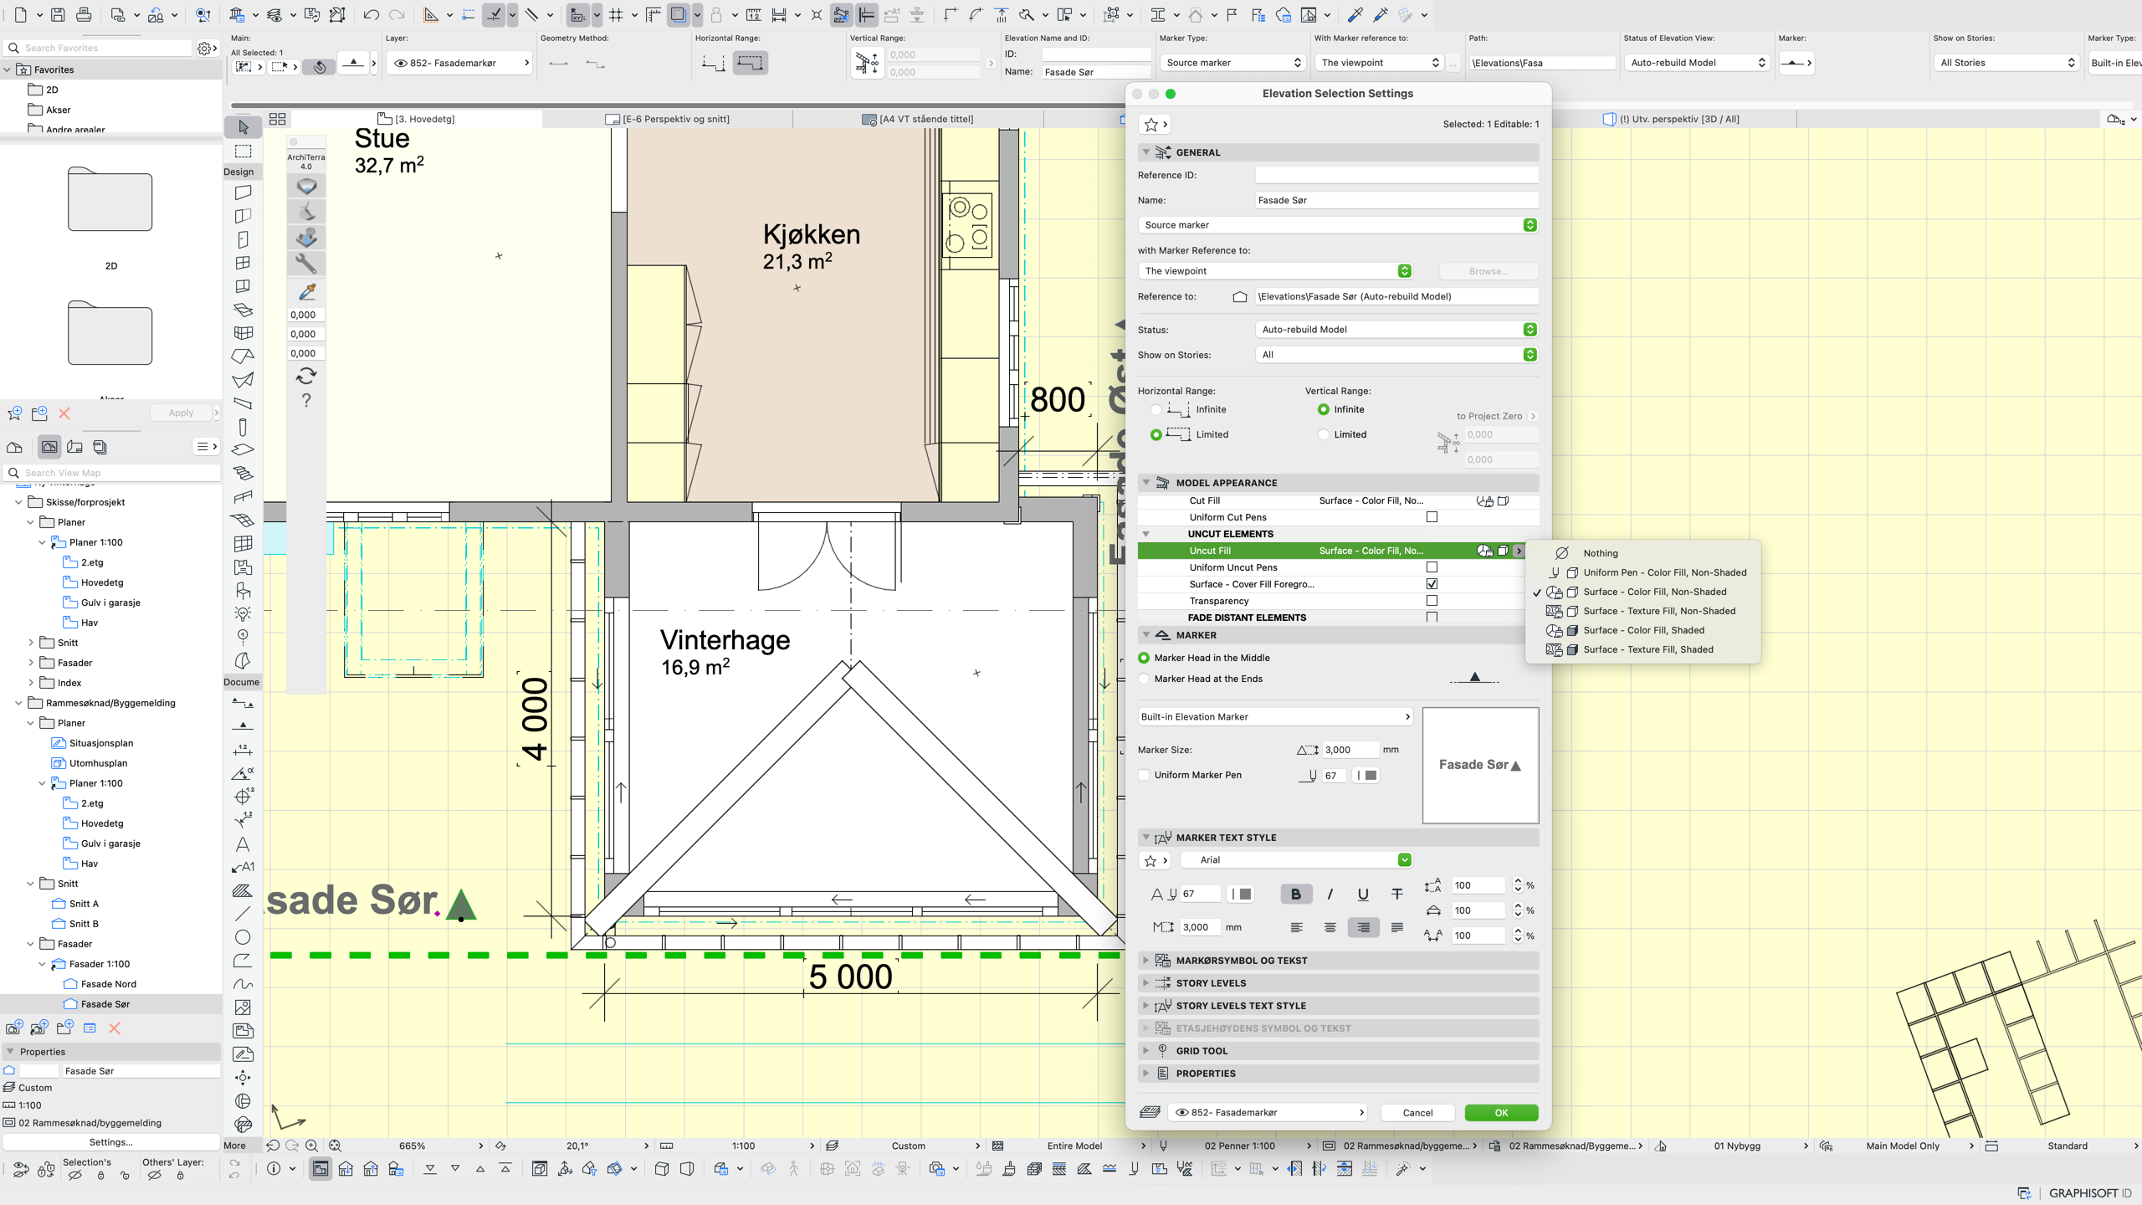The image size is (2142, 1205).
Task: Click the OK button
Action: (x=1501, y=1112)
